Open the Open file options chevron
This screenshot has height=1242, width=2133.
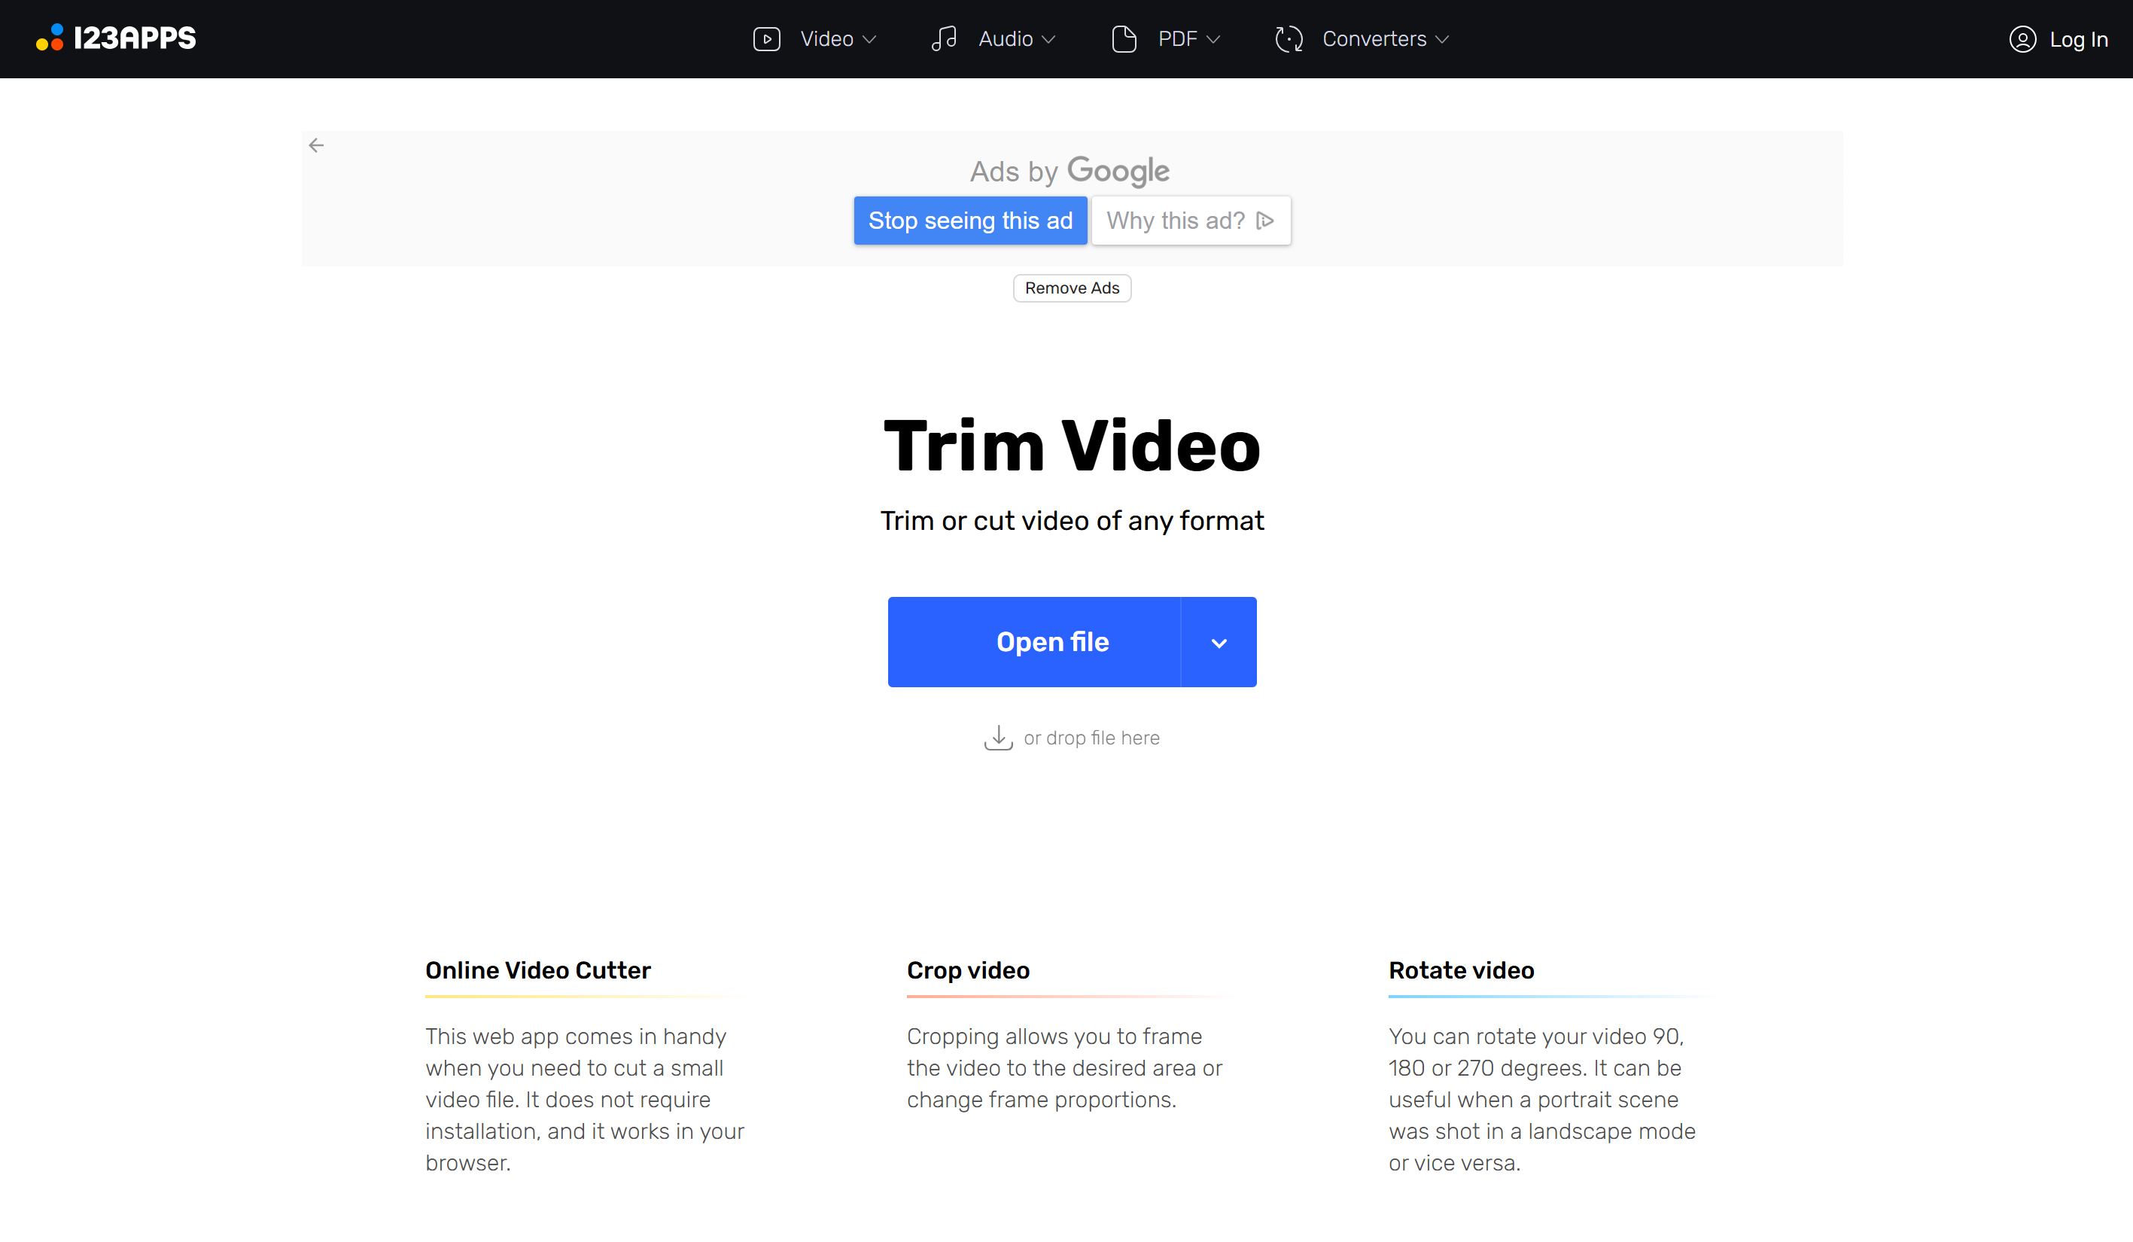point(1219,642)
